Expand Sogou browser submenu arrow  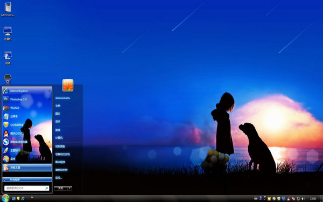coord(49,142)
